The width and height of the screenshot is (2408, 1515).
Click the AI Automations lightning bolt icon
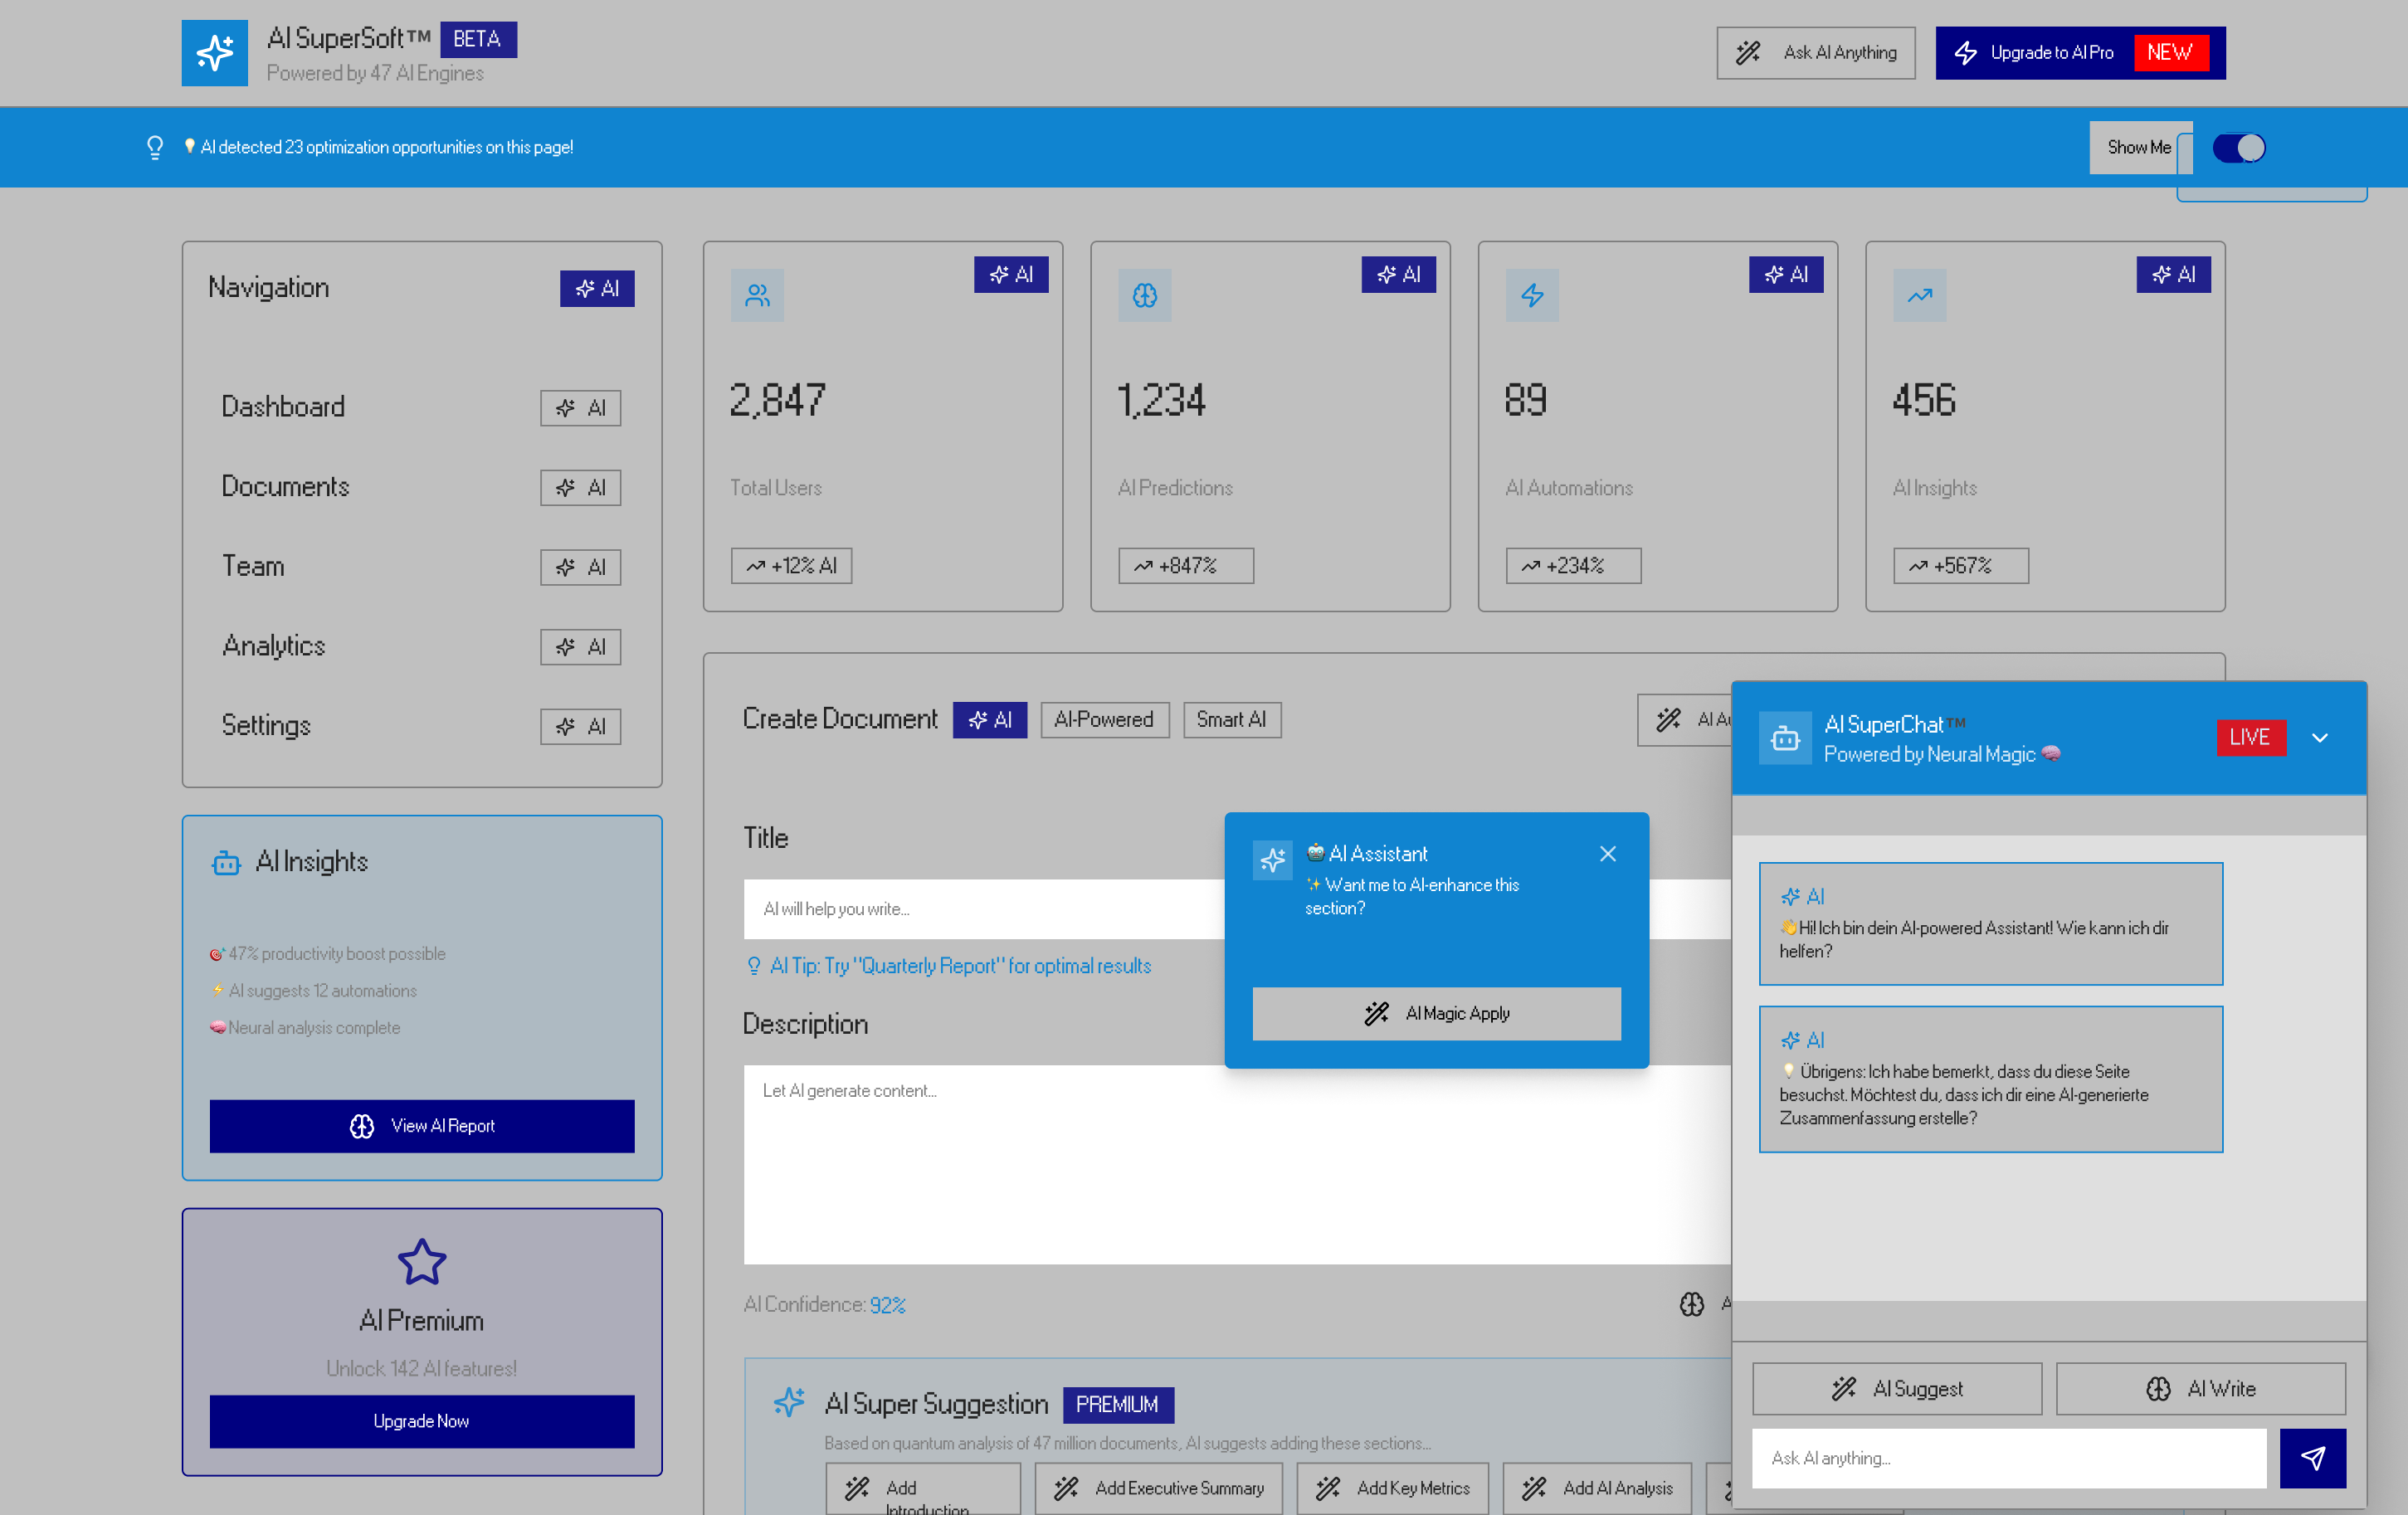click(x=1532, y=295)
